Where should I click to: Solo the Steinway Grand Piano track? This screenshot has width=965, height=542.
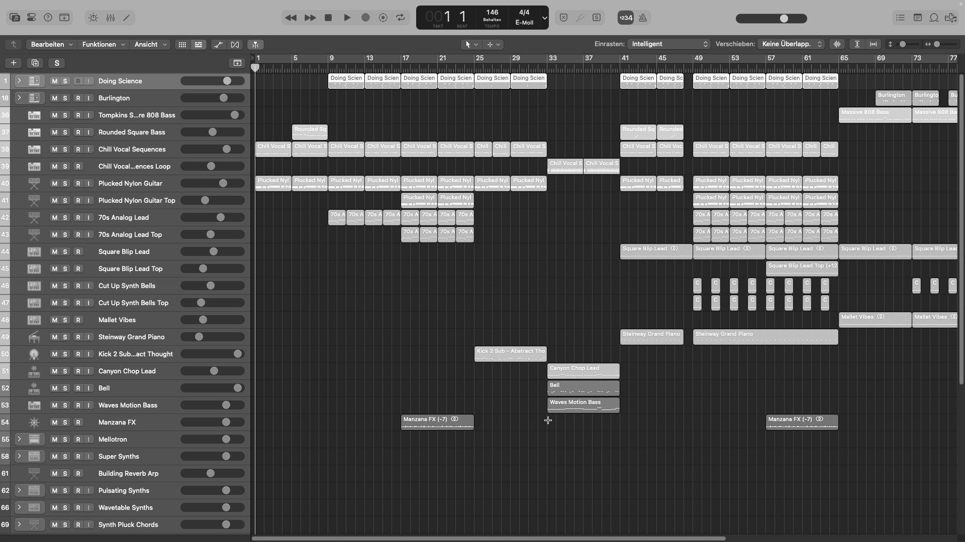65,337
